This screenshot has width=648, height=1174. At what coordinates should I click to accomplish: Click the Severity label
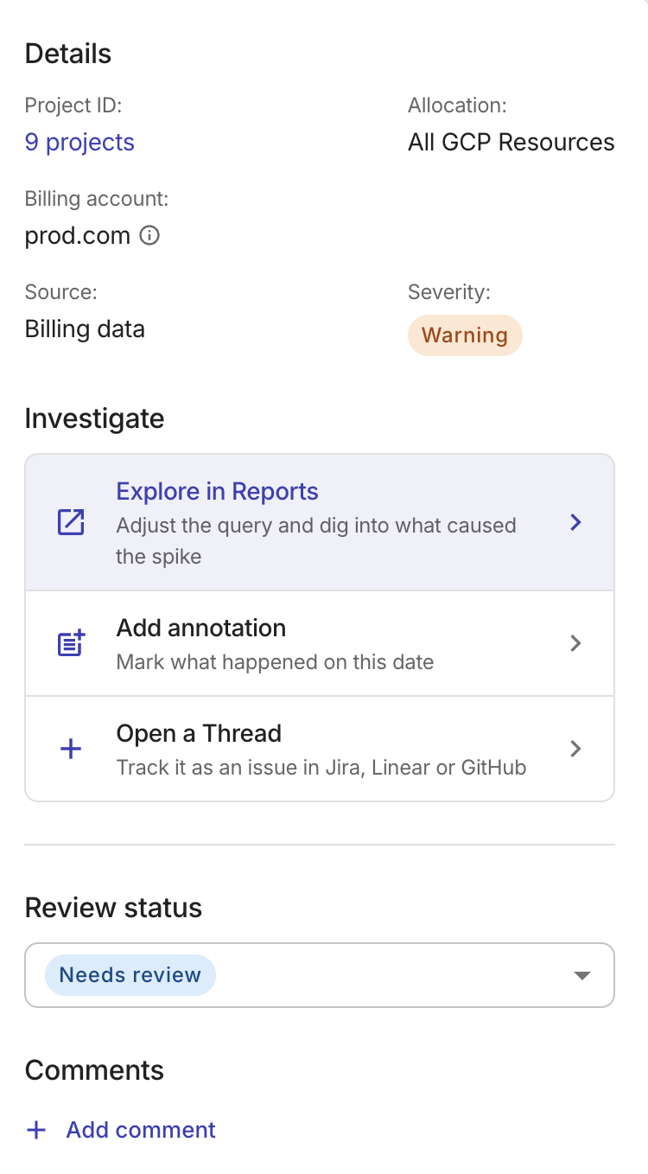coord(449,292)
